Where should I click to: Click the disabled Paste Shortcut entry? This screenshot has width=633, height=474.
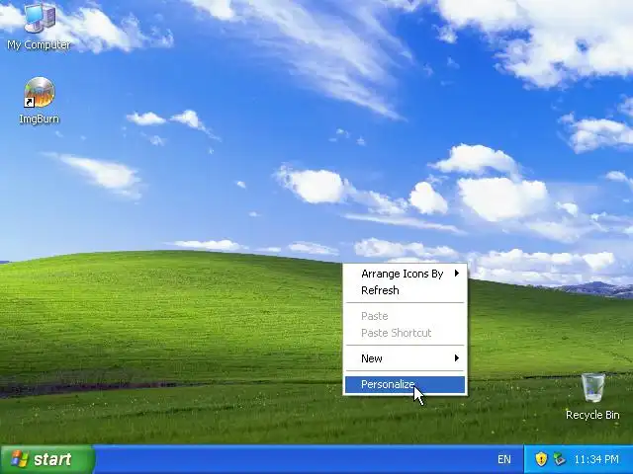tap(406, 333)
